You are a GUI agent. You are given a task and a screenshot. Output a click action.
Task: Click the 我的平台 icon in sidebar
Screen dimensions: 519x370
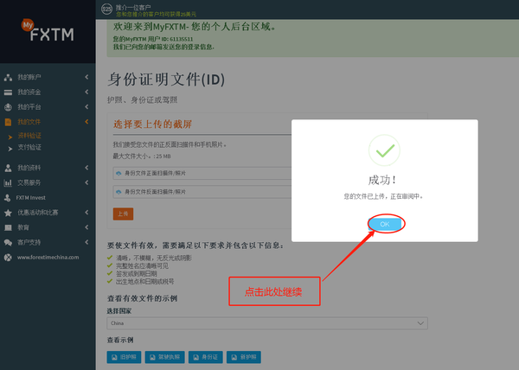[x=8, y=107]
